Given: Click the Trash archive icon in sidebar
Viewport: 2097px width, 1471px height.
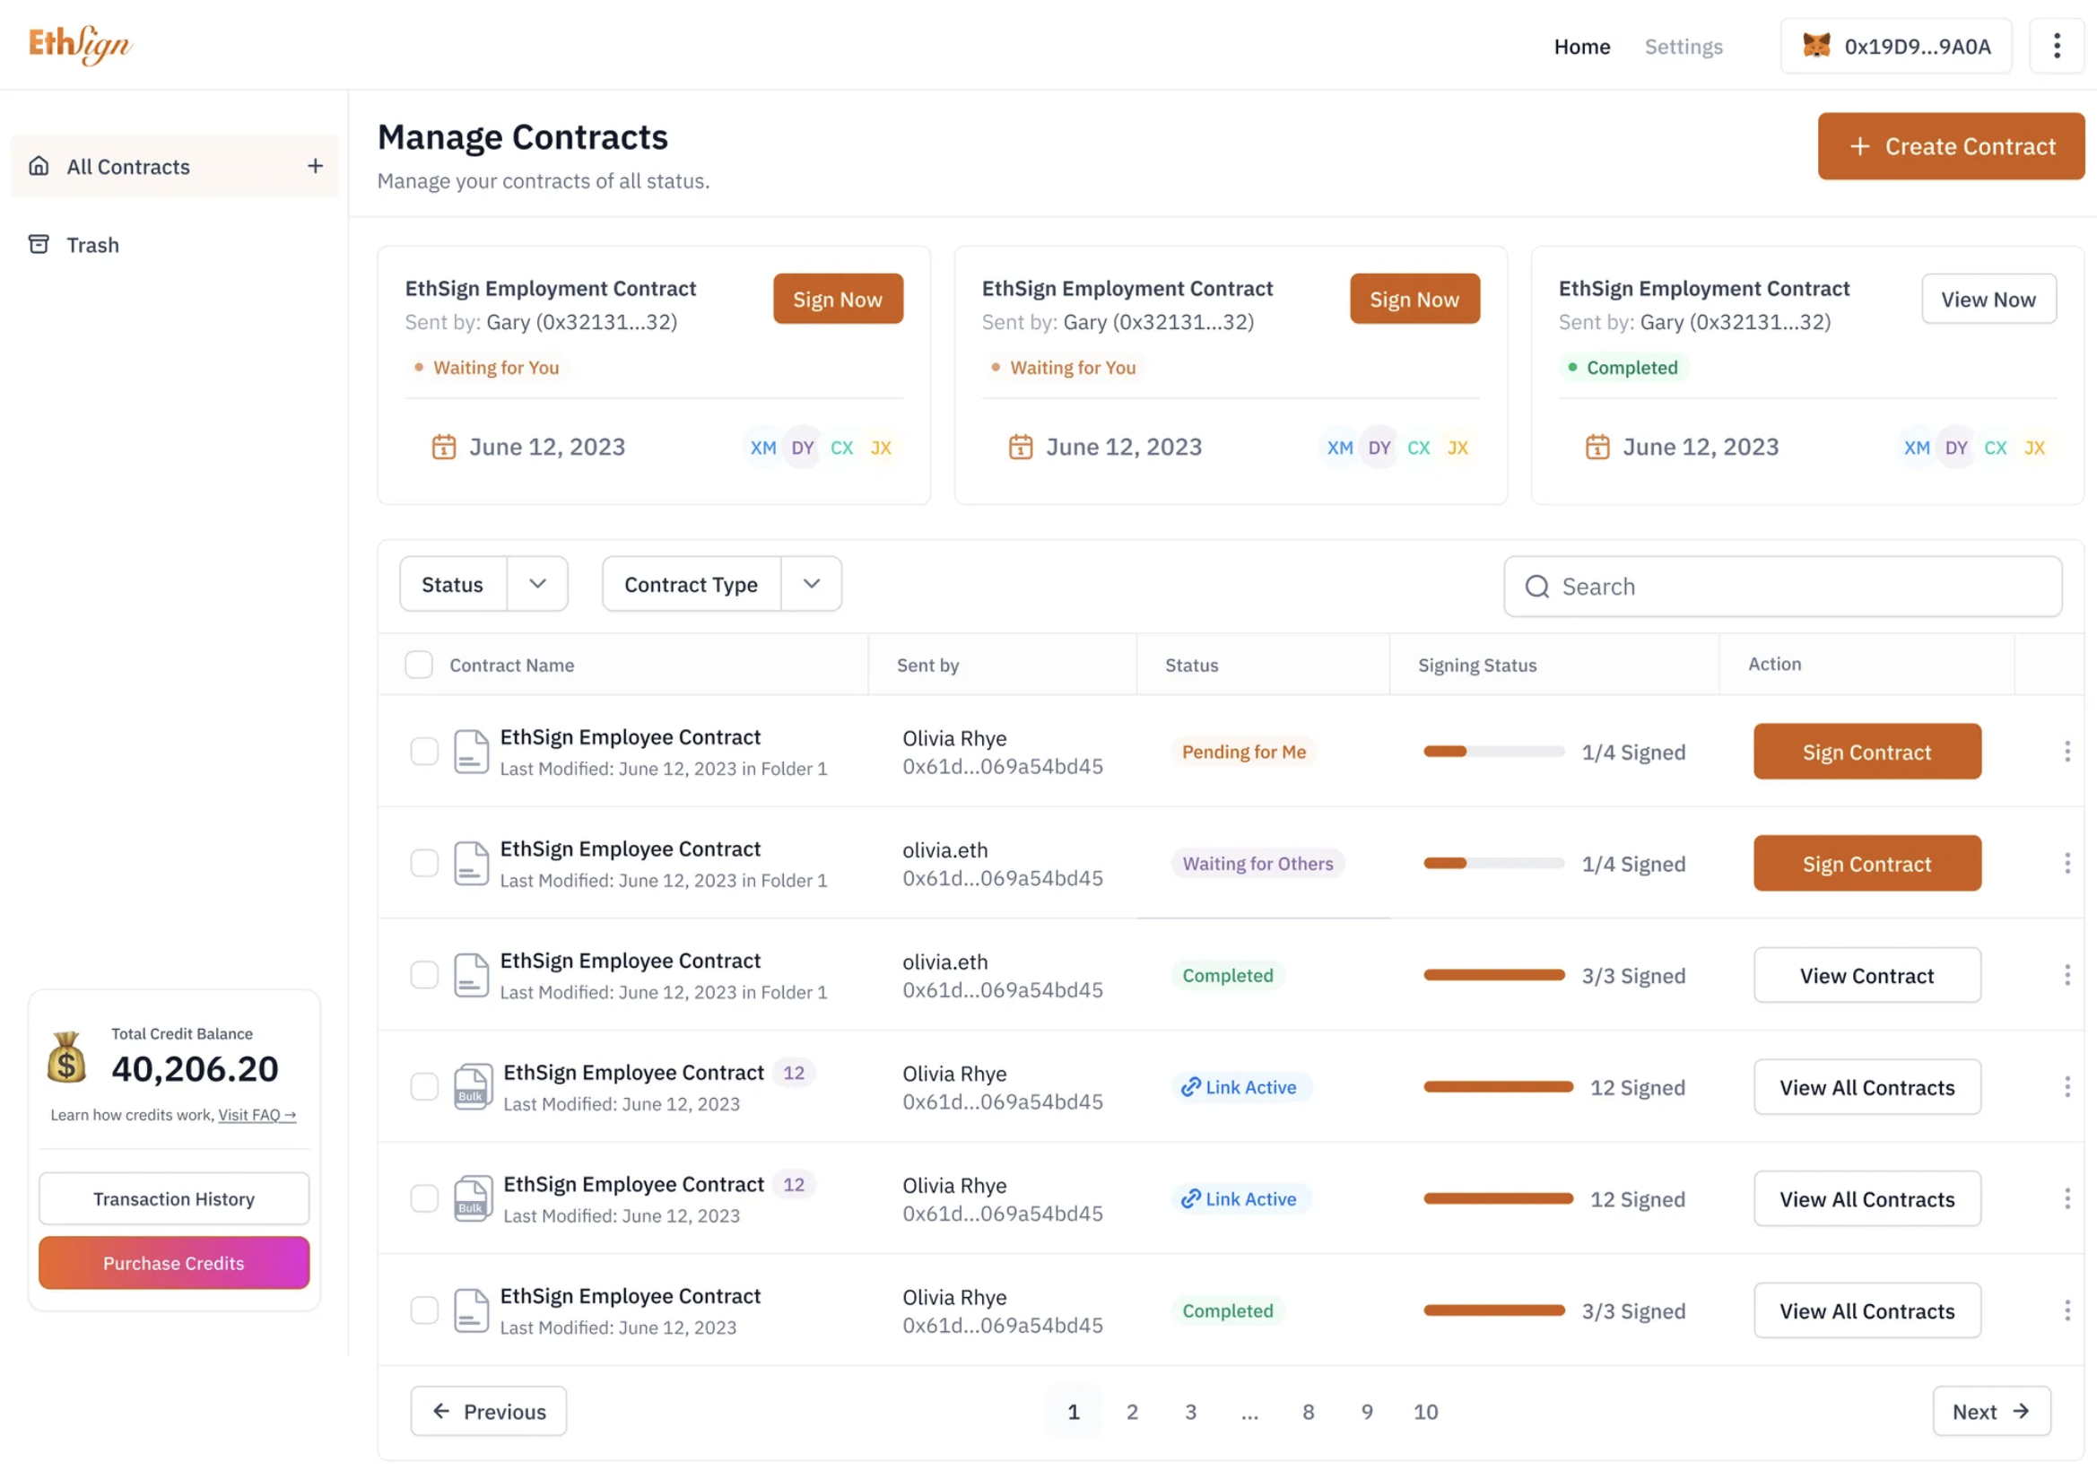Looking at the screenshot, I should coord(39,245).
